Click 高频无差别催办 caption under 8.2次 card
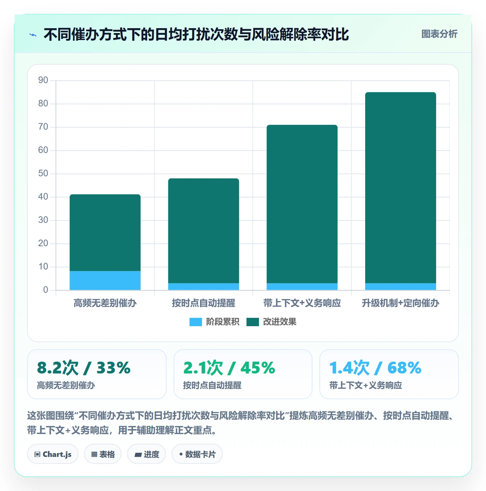 (66, 385)
